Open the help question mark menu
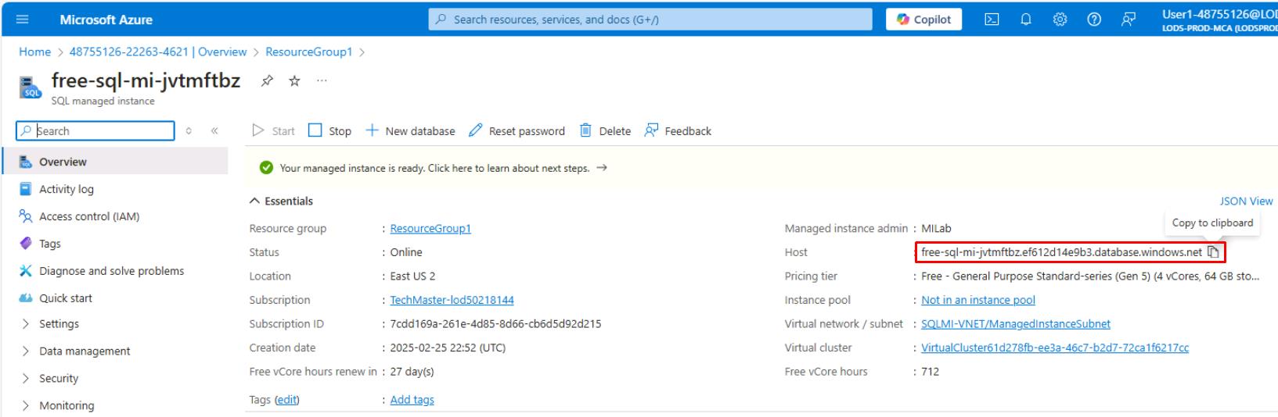The image size is (1278, 417). (x=1094, y=20)
